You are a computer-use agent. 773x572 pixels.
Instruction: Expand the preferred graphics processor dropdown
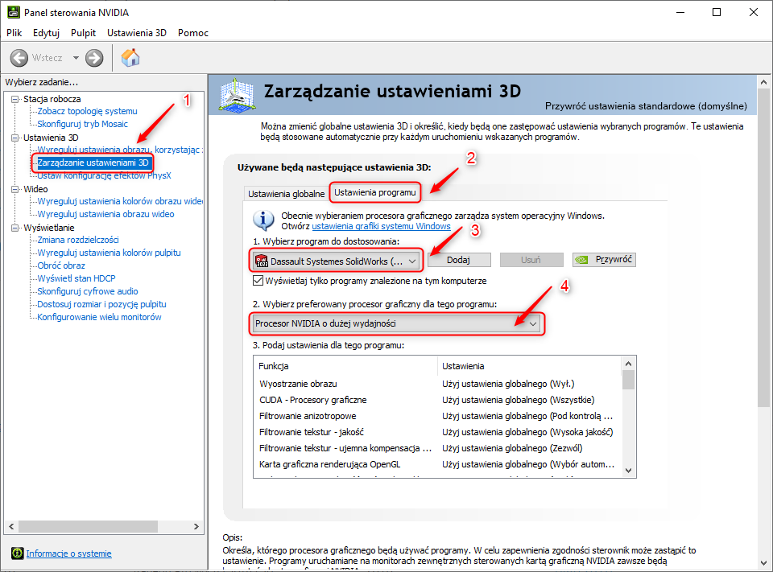(396, 323)
